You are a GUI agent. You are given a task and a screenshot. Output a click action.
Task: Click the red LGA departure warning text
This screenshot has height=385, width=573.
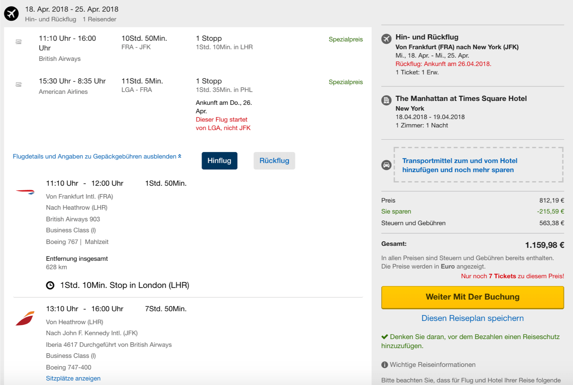point(223,124)
